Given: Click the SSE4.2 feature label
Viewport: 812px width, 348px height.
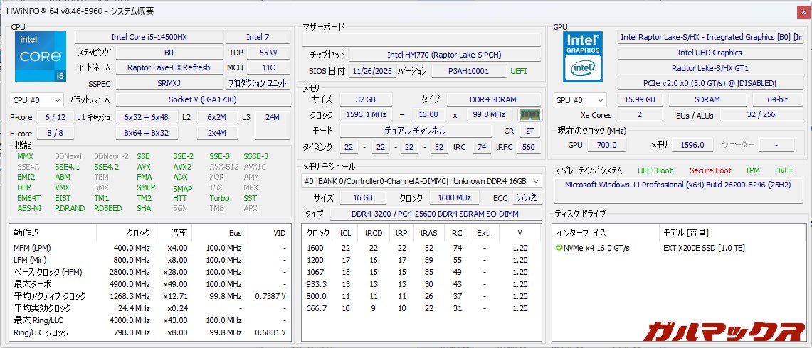Looking at the screenshot, I should 106,167.
